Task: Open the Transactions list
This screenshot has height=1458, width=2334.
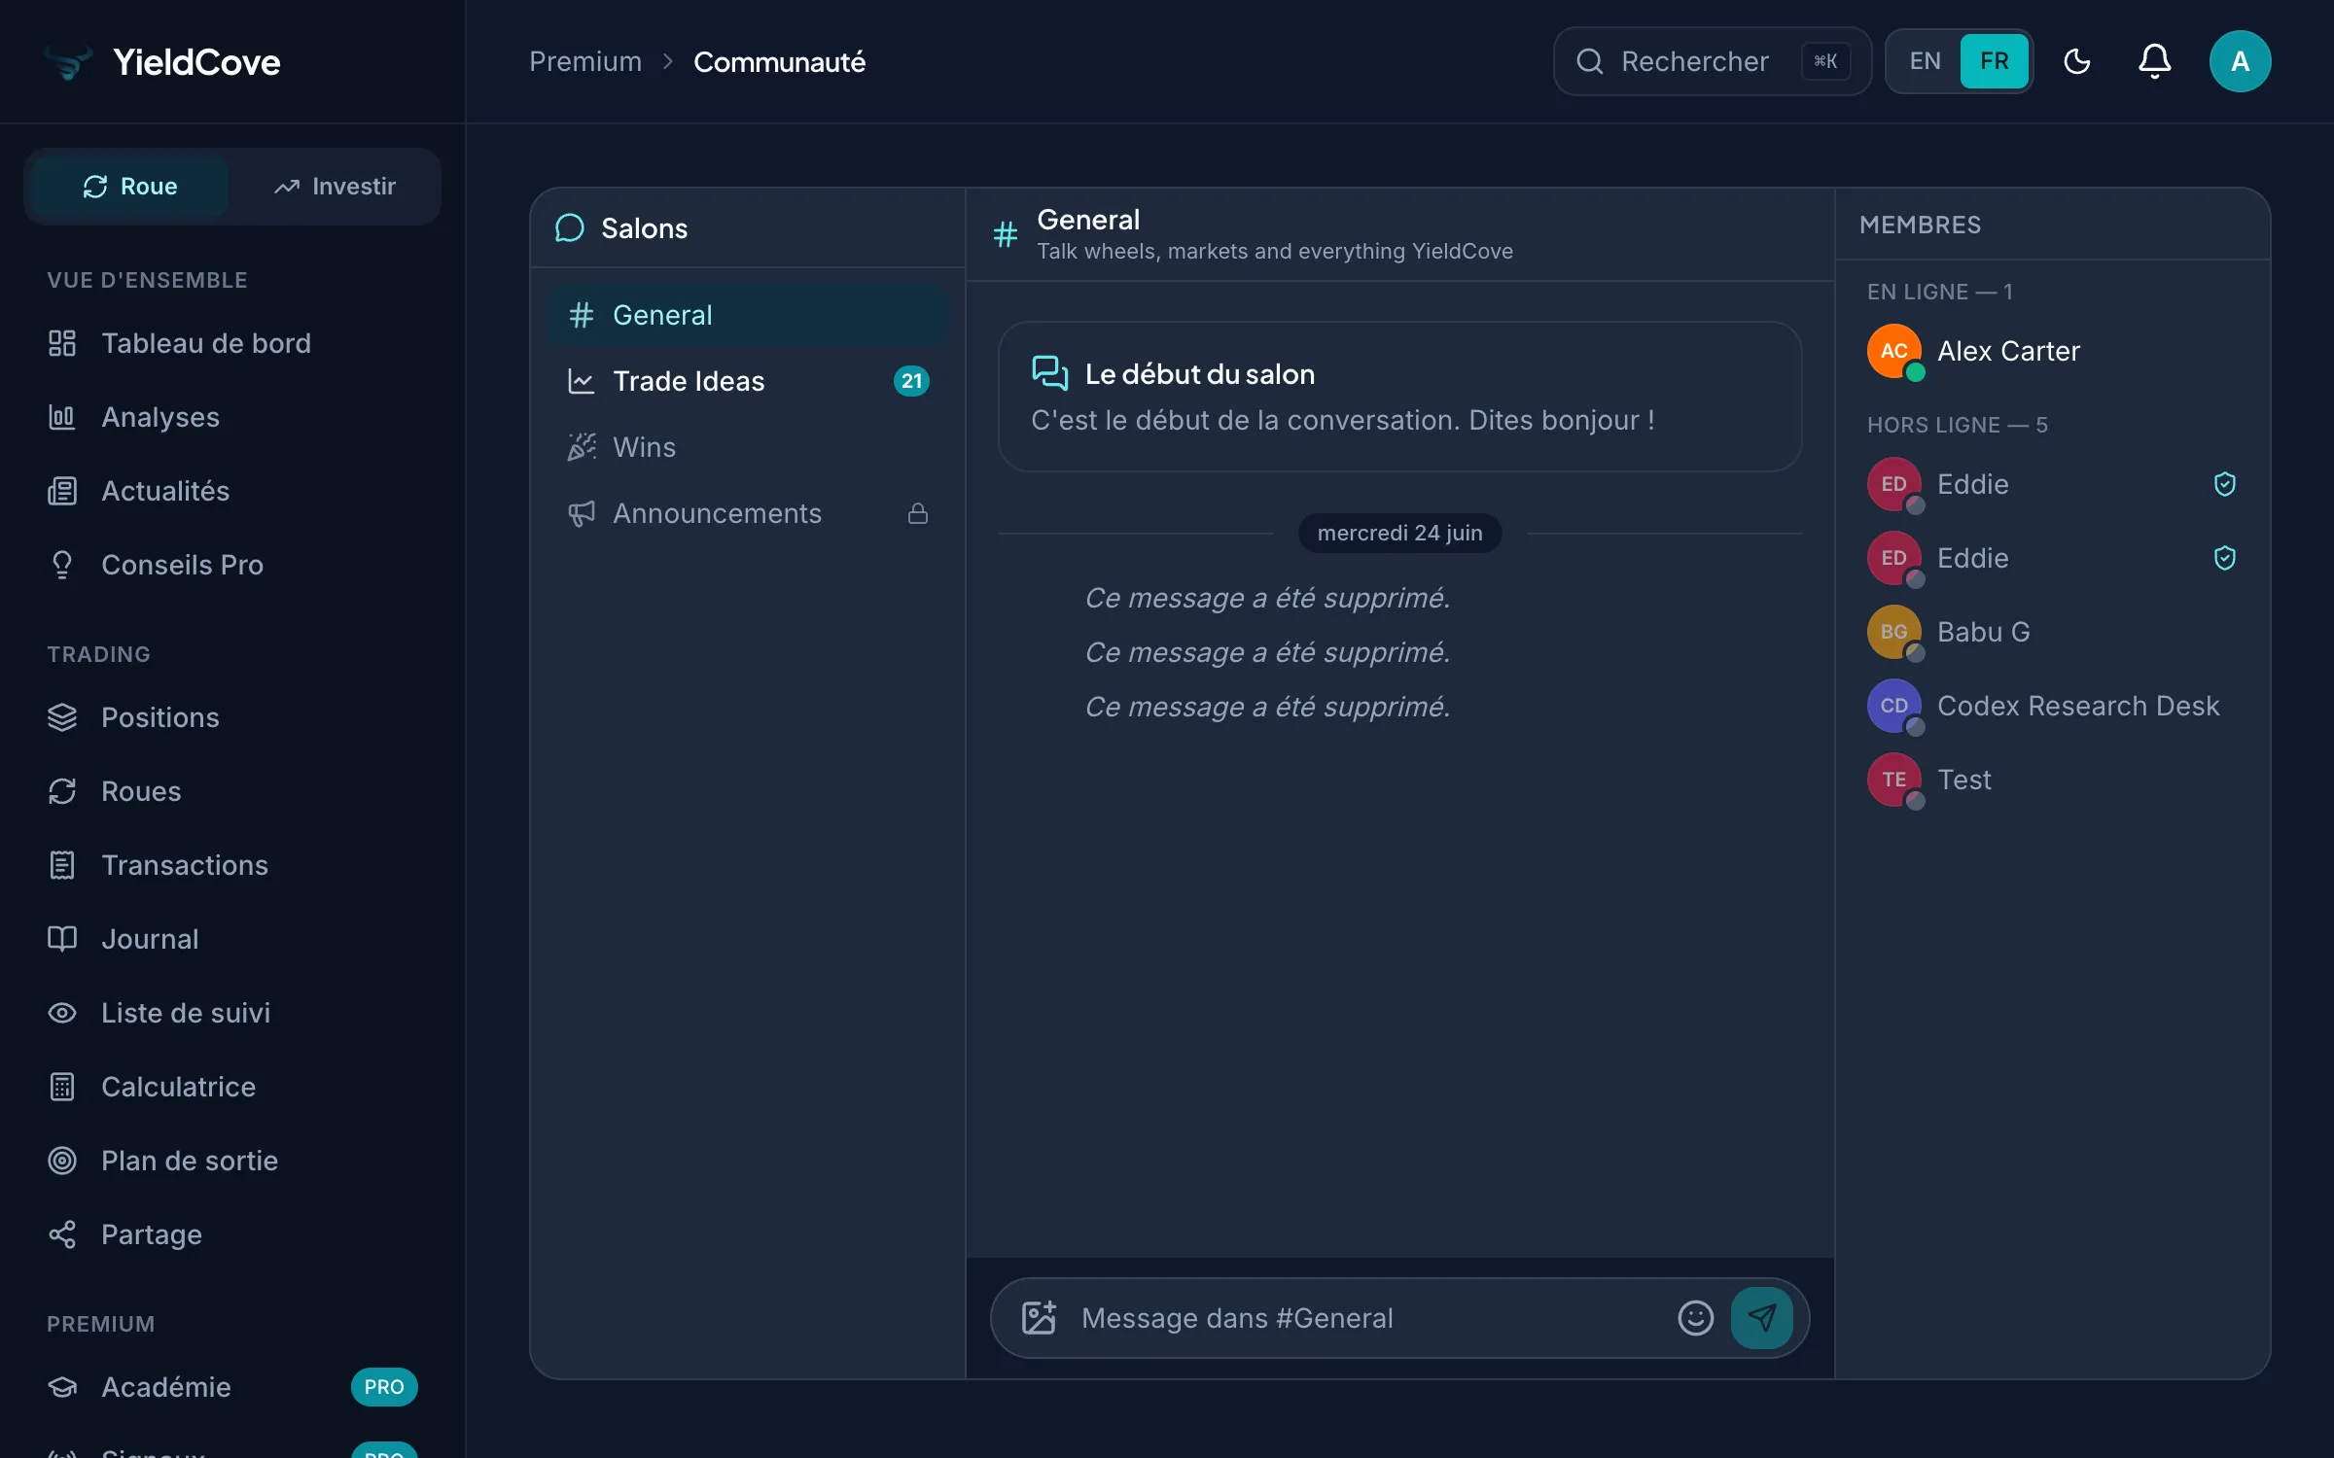Action: click(x=232, y=865)
